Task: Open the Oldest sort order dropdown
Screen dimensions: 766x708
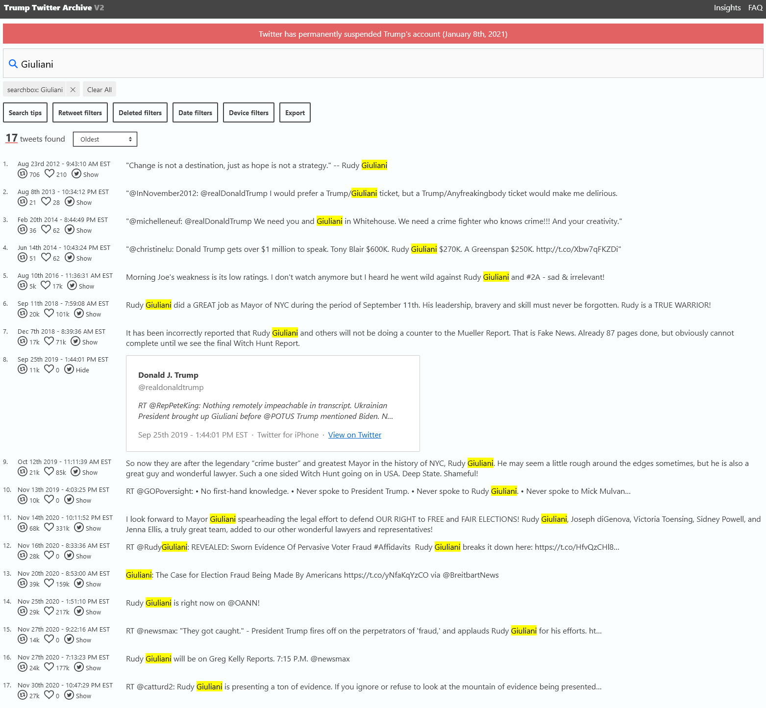Action: 105,139
